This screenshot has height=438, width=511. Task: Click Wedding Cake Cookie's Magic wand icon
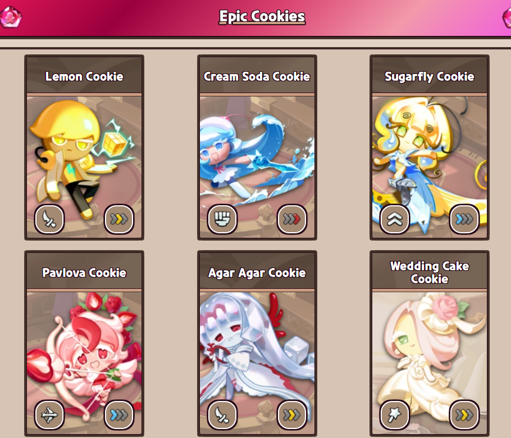(395, 415)
